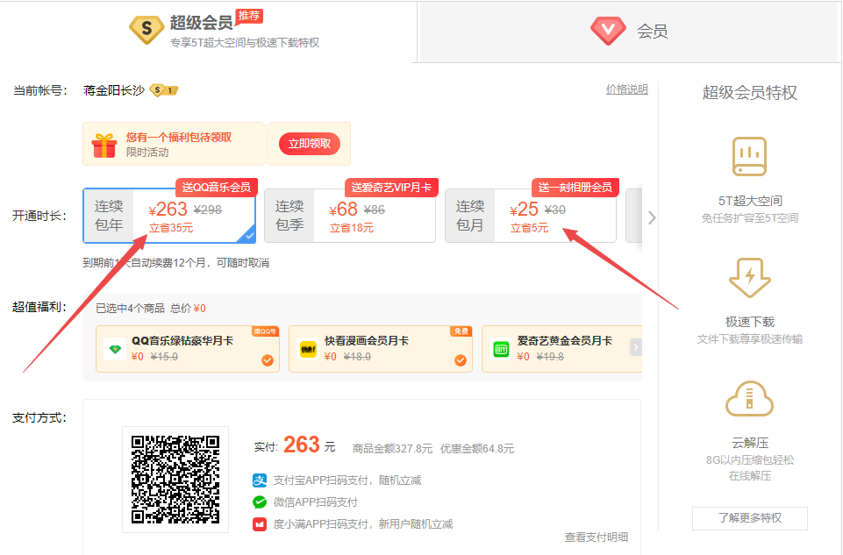The image size is (843, 555).
Task: Click the 免费 tag on 快看漫画 card
Action: (461, 331)
